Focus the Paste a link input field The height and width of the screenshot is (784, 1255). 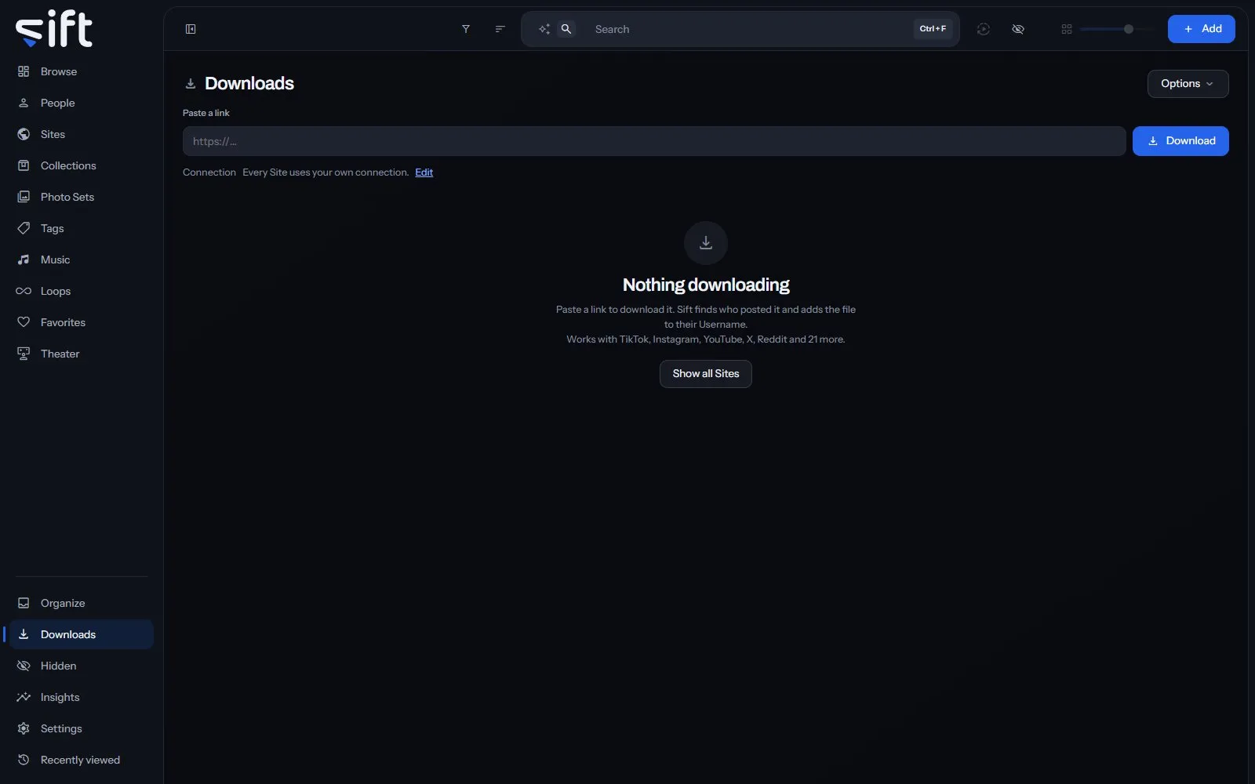pos(654,141)
